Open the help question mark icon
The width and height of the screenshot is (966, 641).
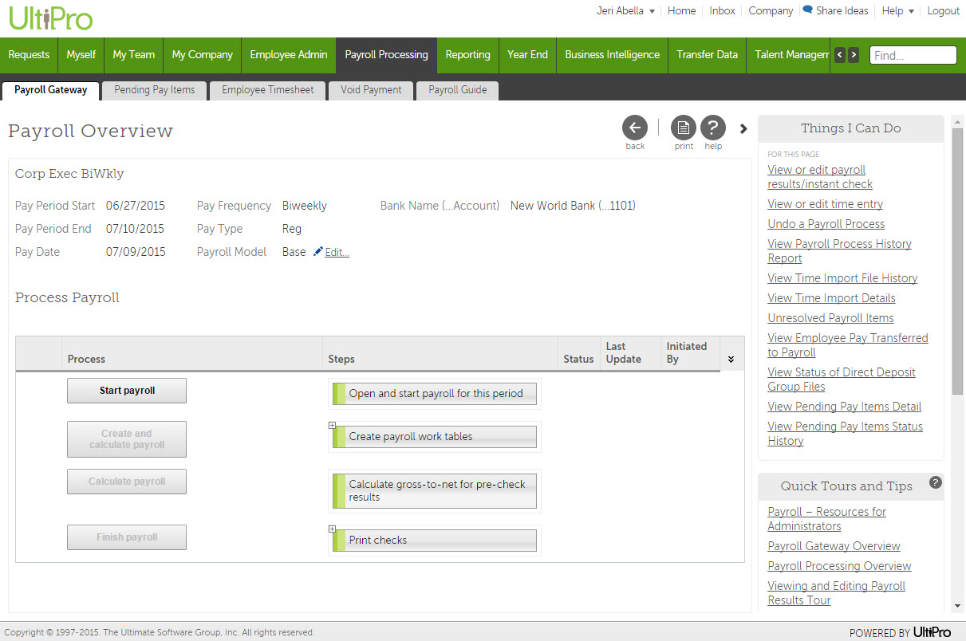point(713,128)
